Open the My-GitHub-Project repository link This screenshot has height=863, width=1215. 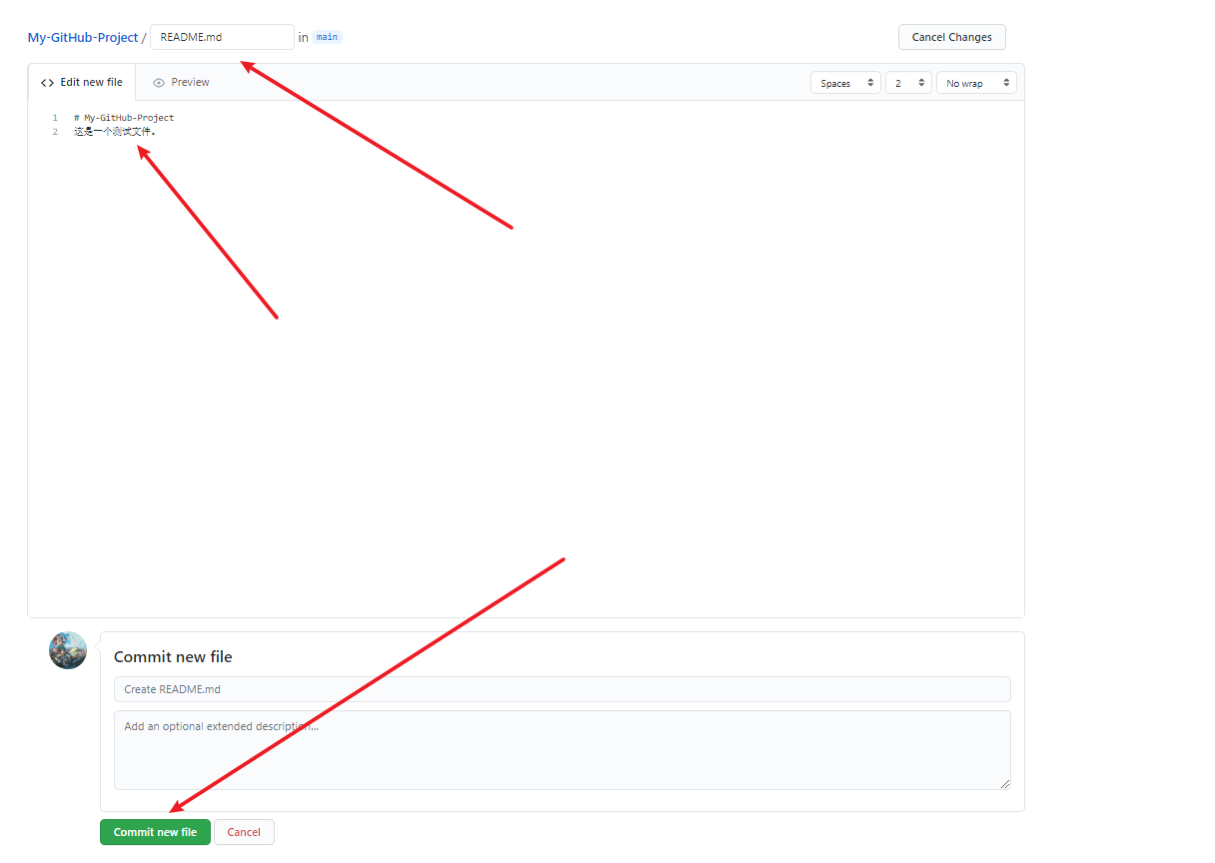point(83,37)
